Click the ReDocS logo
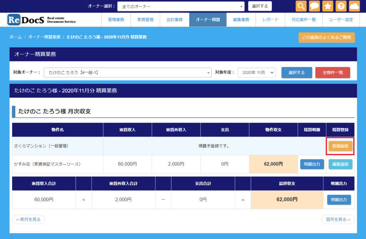The height and width of the screenshot is (239, 366). (x=42, y=20)
